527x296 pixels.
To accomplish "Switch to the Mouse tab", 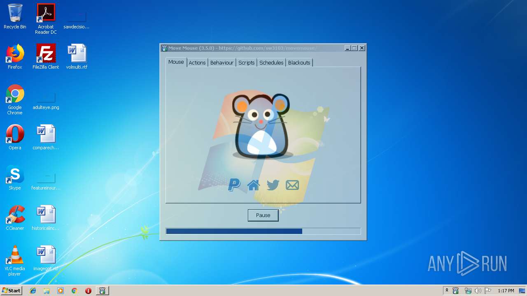I will tap(176, 62).
